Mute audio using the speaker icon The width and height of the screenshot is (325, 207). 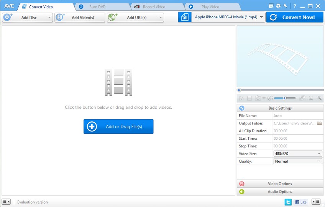[269, 99]
